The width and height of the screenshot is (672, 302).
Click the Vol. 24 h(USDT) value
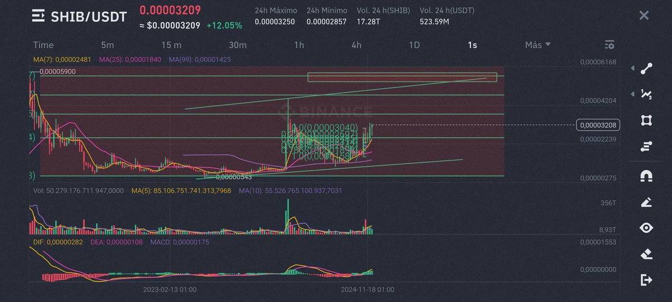pos(434,22)
